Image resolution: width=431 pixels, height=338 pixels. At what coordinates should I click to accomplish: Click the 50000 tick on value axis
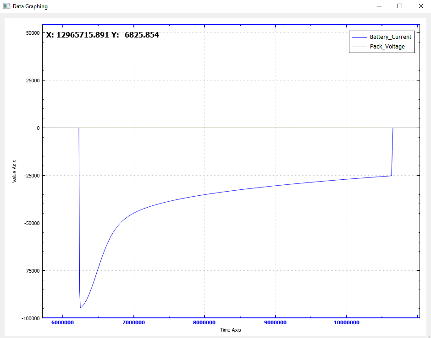(x=32, y=33)
